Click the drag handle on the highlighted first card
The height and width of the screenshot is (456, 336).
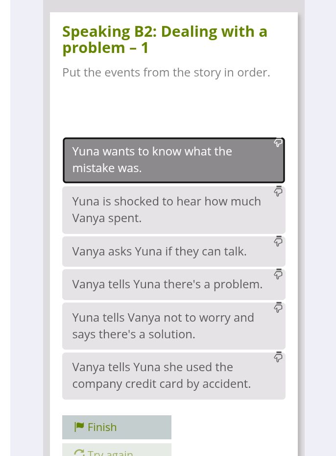(x=278, y=143)
